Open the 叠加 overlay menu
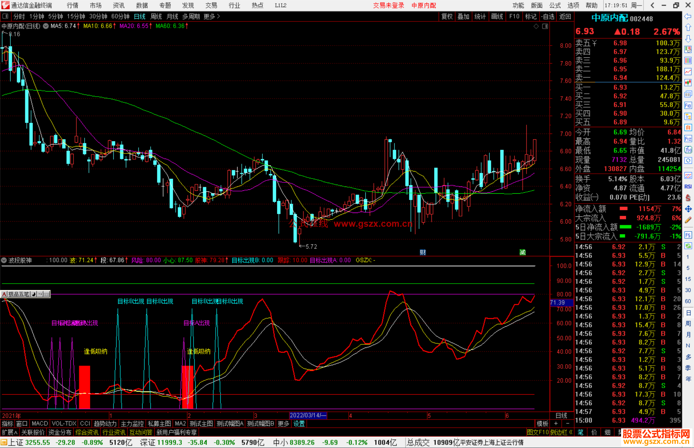This screenshot has height=448, width=694. (x=463, y=16)
